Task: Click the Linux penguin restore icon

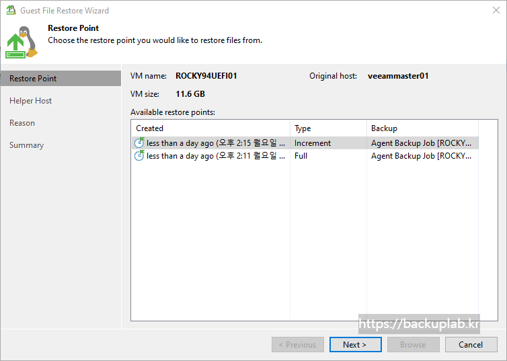Action: [x=22, y=42]
